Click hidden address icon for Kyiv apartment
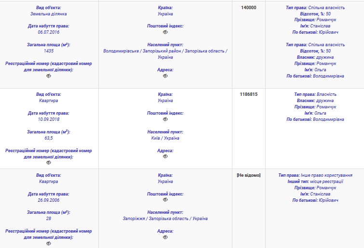This screenshot has height=248, width=364. click(165, 157)
